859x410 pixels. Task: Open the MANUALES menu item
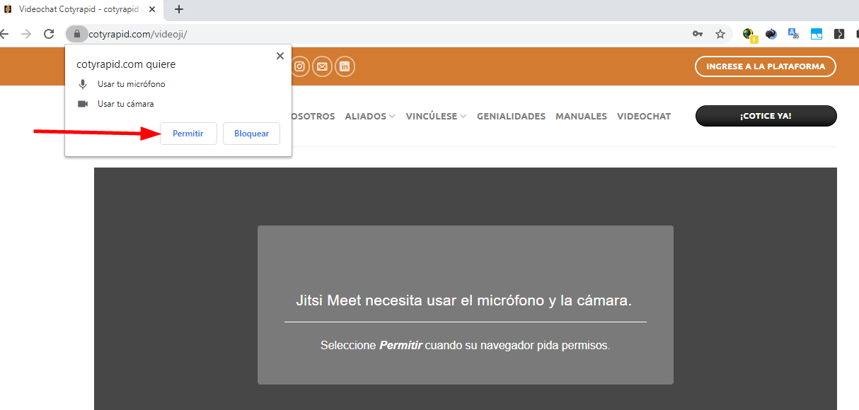click(581, 116)
